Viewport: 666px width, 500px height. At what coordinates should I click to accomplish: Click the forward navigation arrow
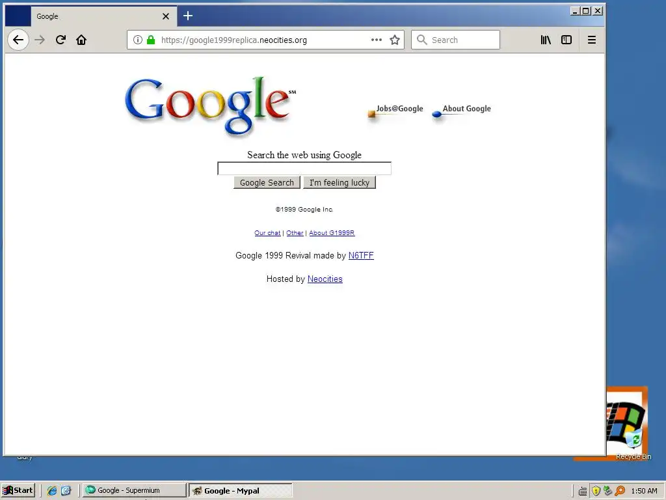point(40,40)
